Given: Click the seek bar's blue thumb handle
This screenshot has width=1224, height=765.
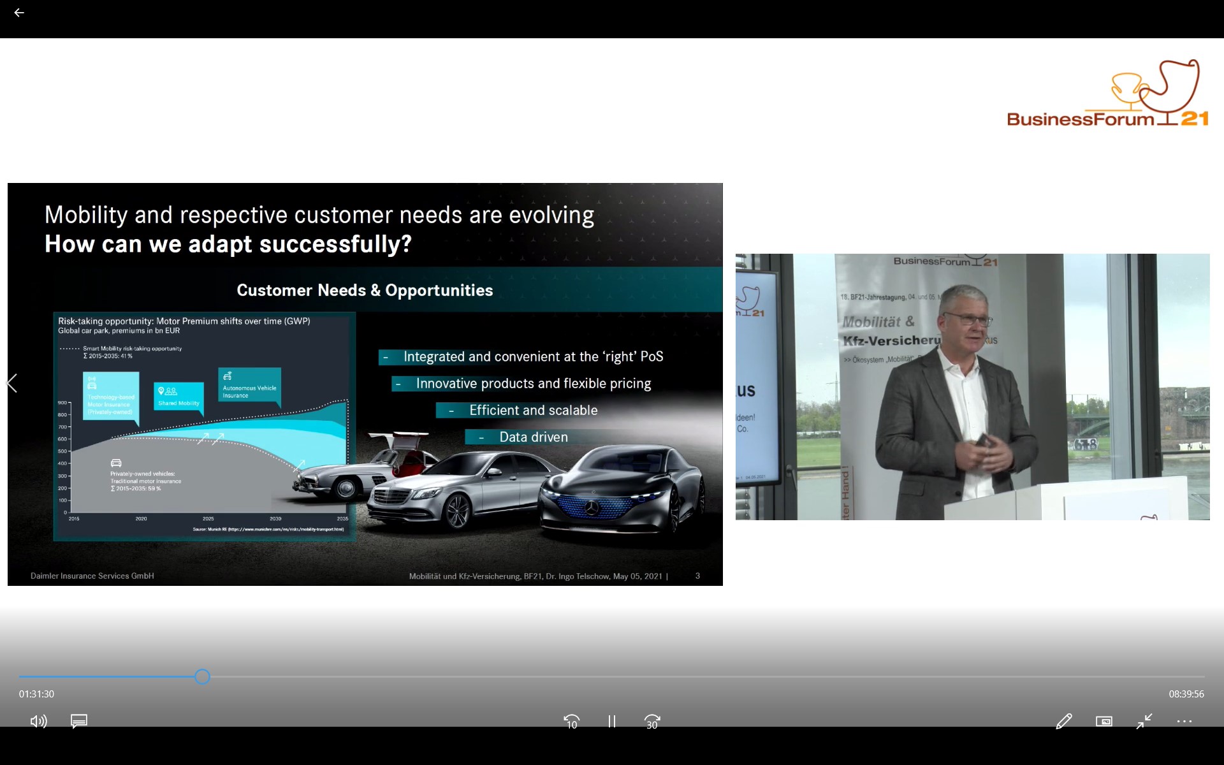Looking at the screenshot, I should pos(202,677).
